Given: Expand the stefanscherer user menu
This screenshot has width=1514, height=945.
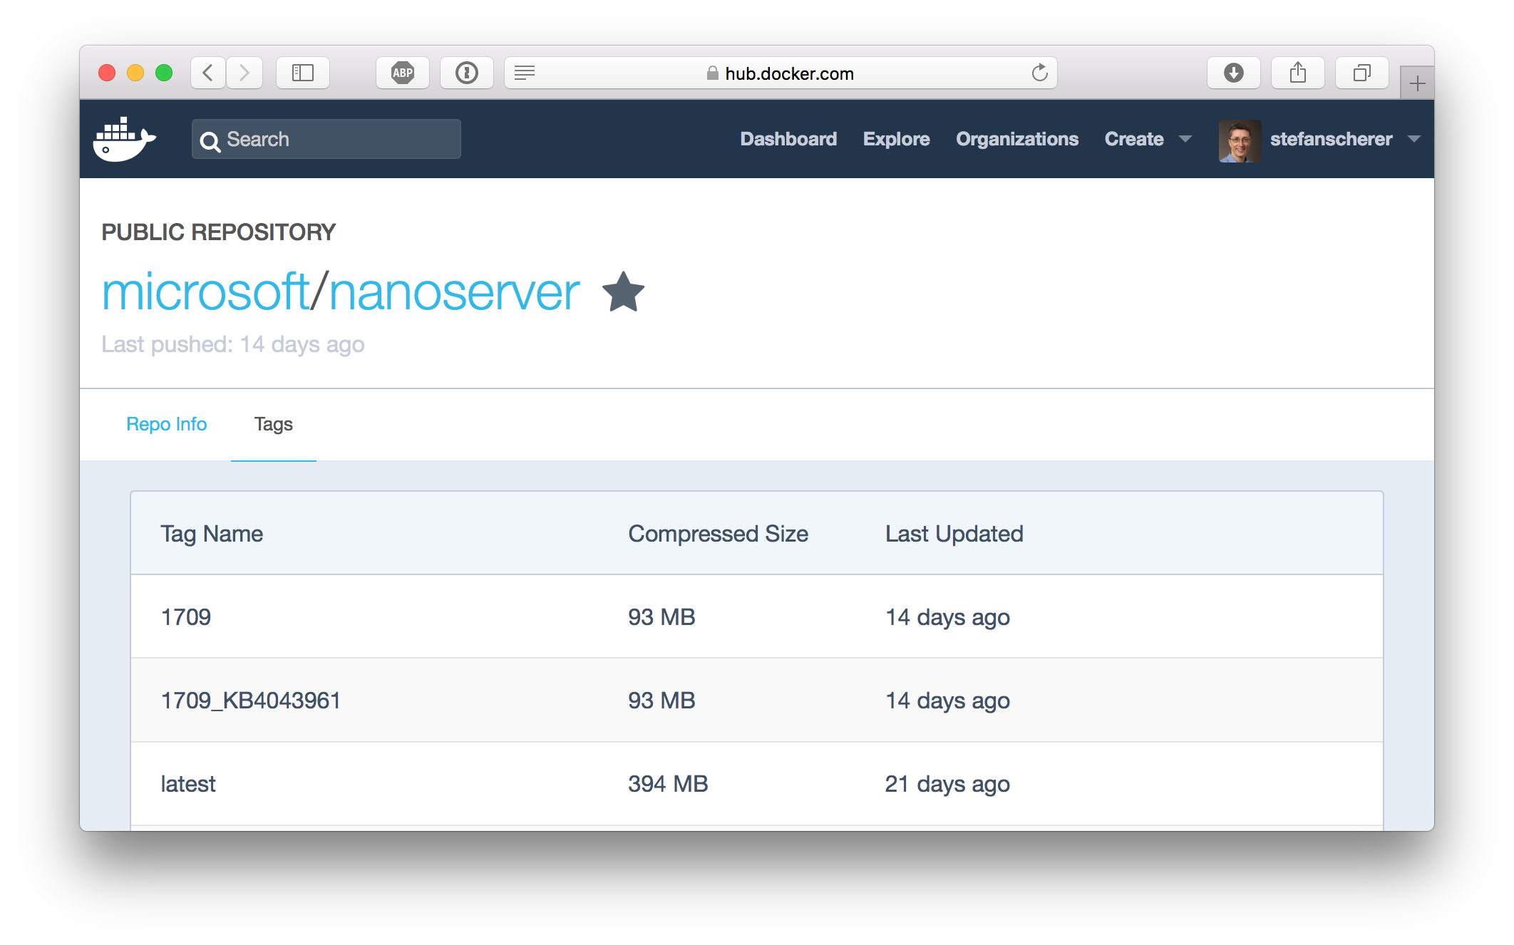Looking at the screenshot, I should click(x=1415, y=138).
